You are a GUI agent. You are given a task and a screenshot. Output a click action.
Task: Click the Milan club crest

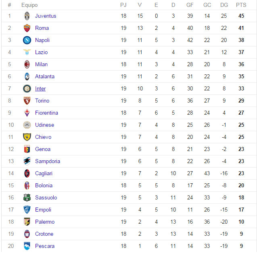27,64
